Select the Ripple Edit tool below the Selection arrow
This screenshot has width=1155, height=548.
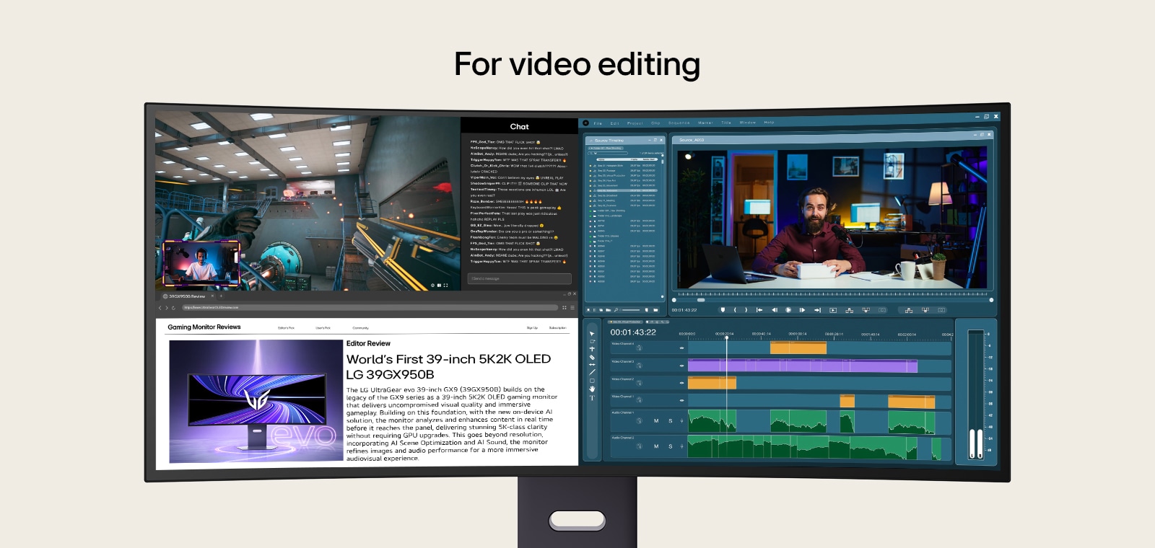coord(592,341)
